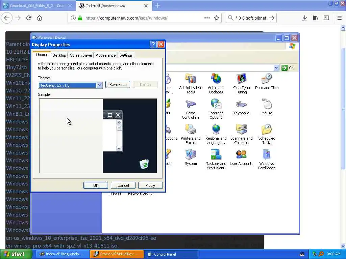Select the Download_Old_Builds browser tab
346x259 pixels.
38,6
